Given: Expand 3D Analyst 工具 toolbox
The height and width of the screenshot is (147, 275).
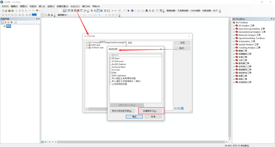Looking at the screenshot, I should [x=234, y=26].
